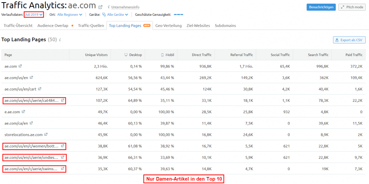Open the Alle Regionen location dropdown

pyautogui.click(x=70, y=15)
